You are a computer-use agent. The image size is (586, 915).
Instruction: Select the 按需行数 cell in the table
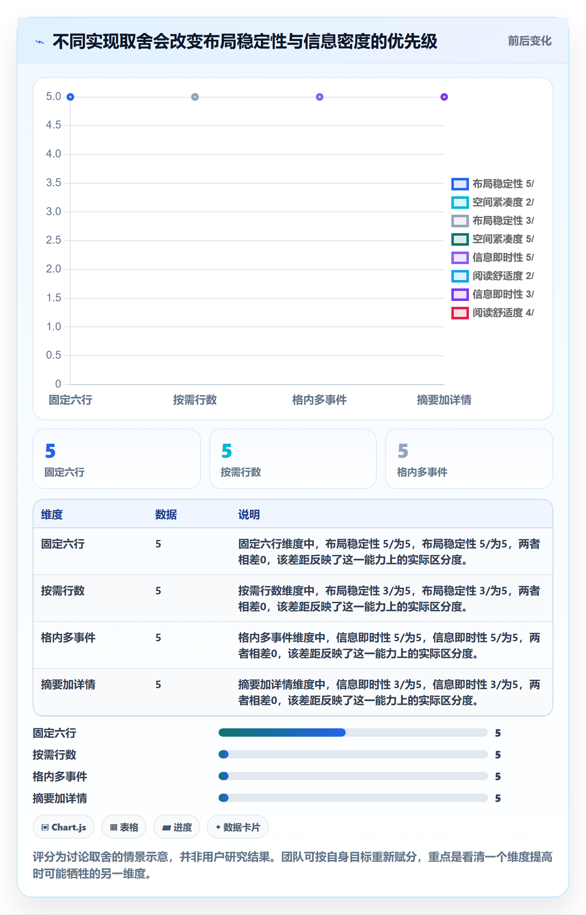pos(63,591)
